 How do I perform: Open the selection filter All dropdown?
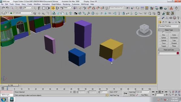[28, 8]
